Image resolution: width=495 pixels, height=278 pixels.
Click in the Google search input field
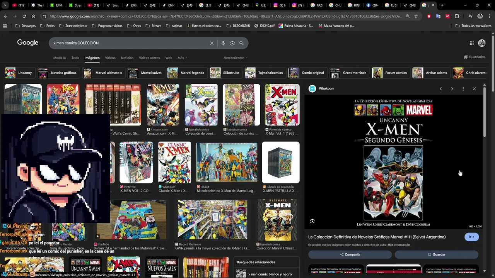pyautogui.click(x=130, y=43)
